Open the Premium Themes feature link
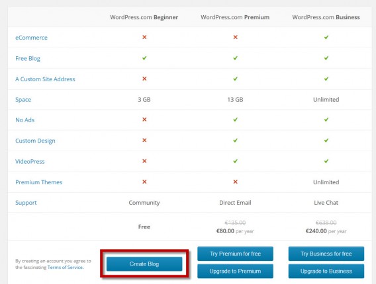 coord(39,182)
